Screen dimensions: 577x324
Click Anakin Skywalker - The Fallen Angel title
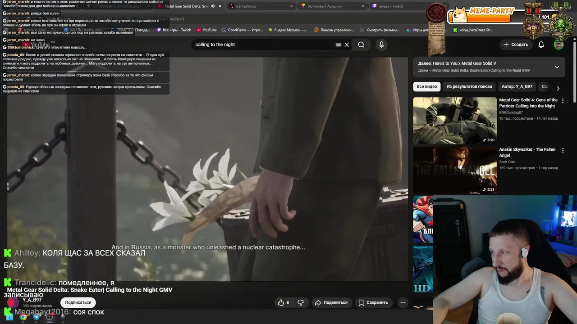coord(527,153)
